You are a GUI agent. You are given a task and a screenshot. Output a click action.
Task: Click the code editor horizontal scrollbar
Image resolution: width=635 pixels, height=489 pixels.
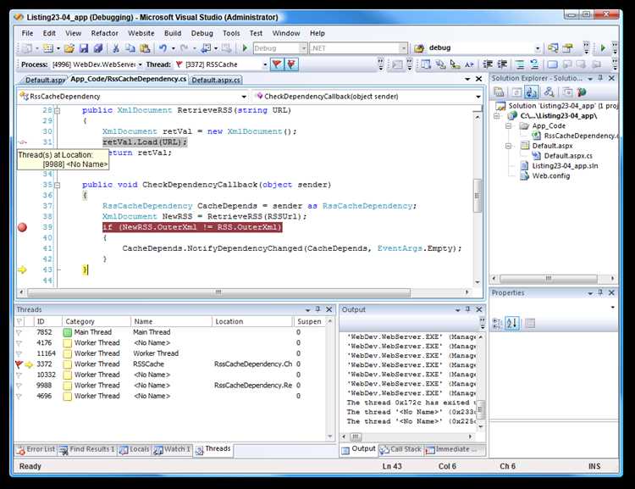click(x=244, y=292)
